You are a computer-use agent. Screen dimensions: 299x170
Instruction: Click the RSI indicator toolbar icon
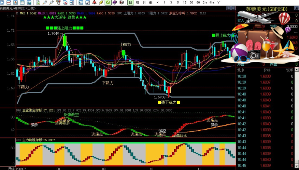(81, 2)
